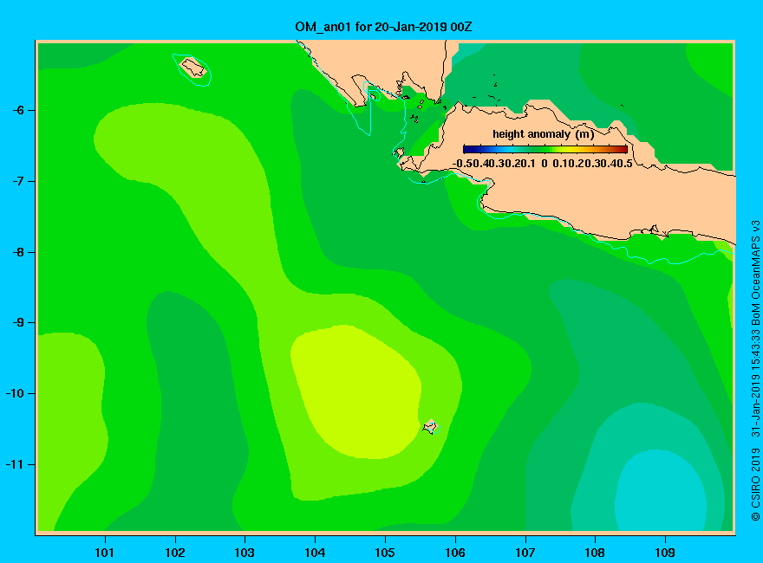Click the latitude label -8
763x563 pixels.
click(18, 252)
